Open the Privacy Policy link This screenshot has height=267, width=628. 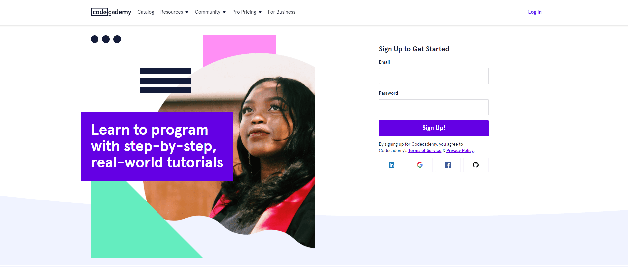click(460, 151)
